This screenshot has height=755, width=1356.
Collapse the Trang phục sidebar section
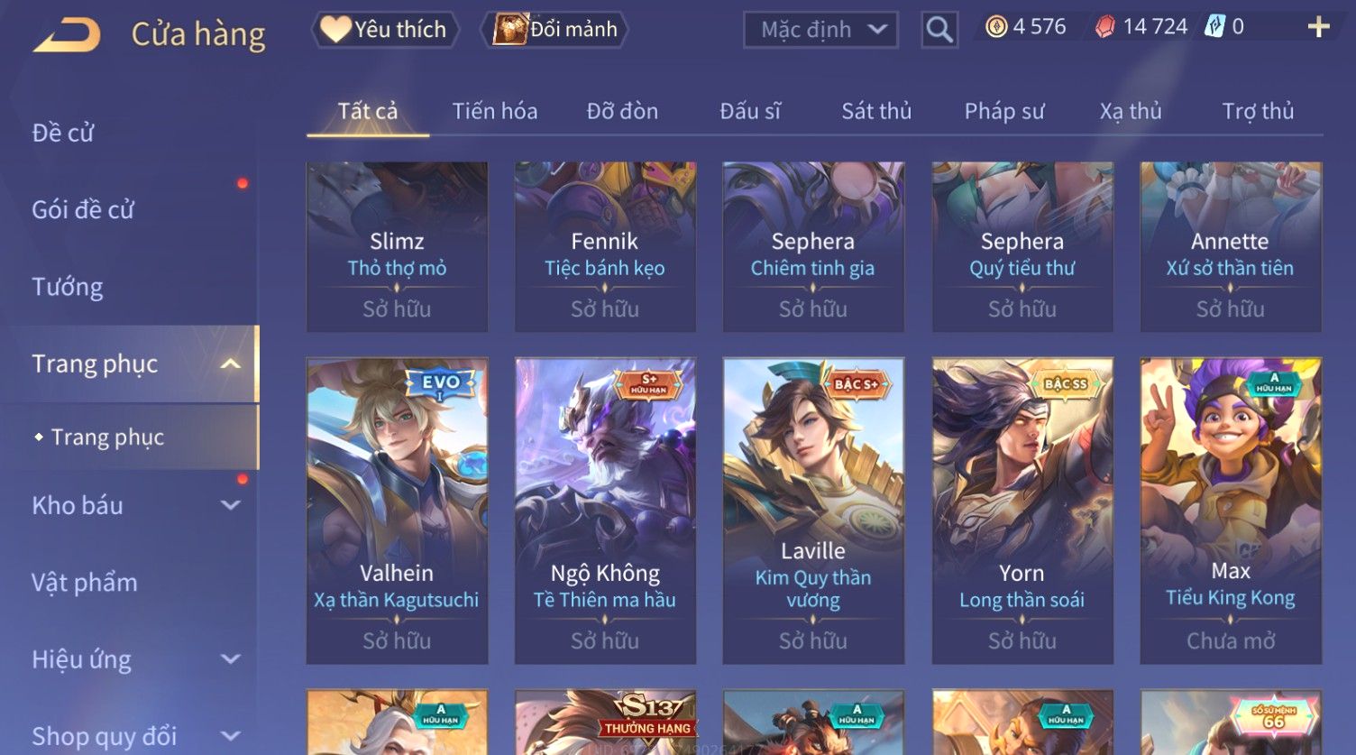(x=231, y=364)
